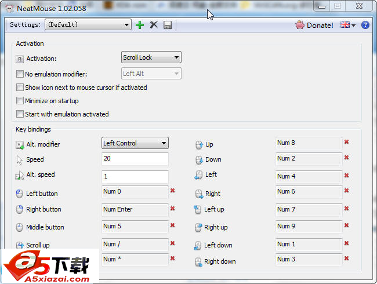
Task: Click the Alt. speed cursor icon
Action: coord(20,176)
